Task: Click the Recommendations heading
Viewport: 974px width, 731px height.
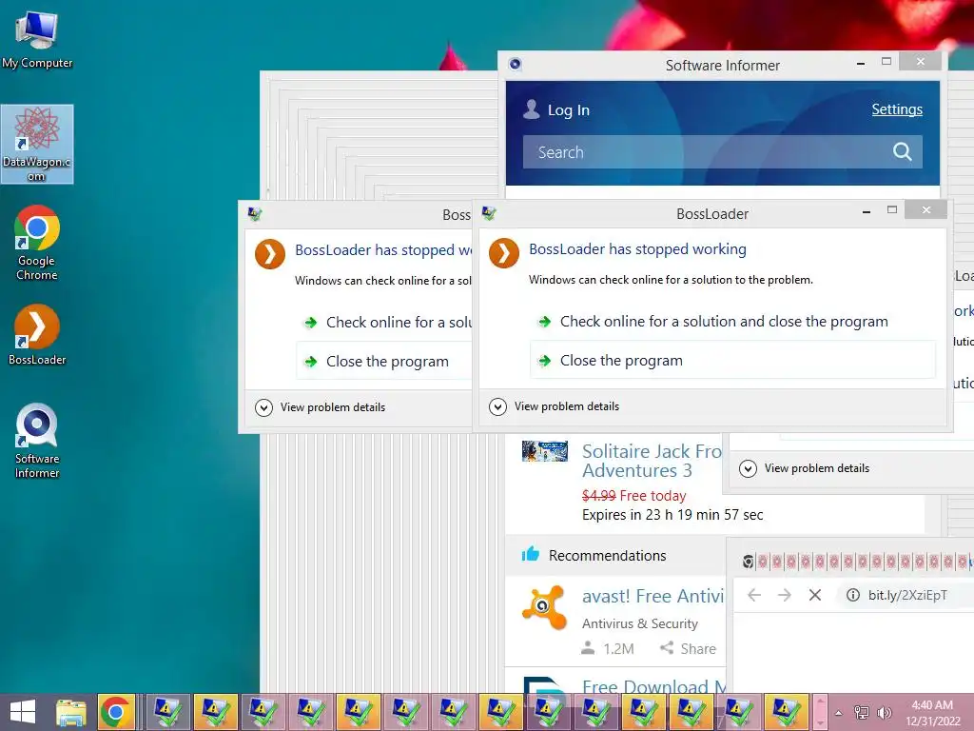Action: tap(607, 556)
